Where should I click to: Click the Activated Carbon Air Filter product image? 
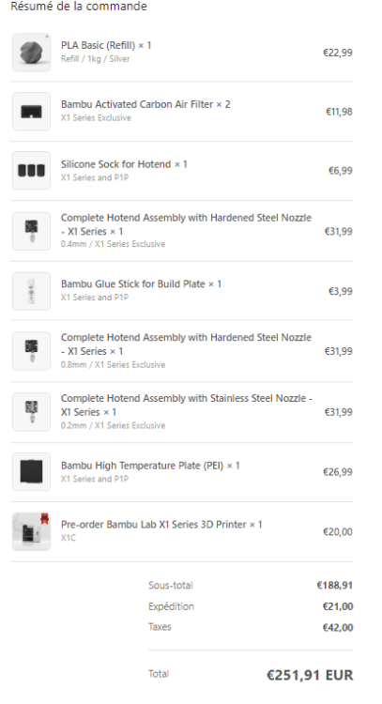[31, 112]
